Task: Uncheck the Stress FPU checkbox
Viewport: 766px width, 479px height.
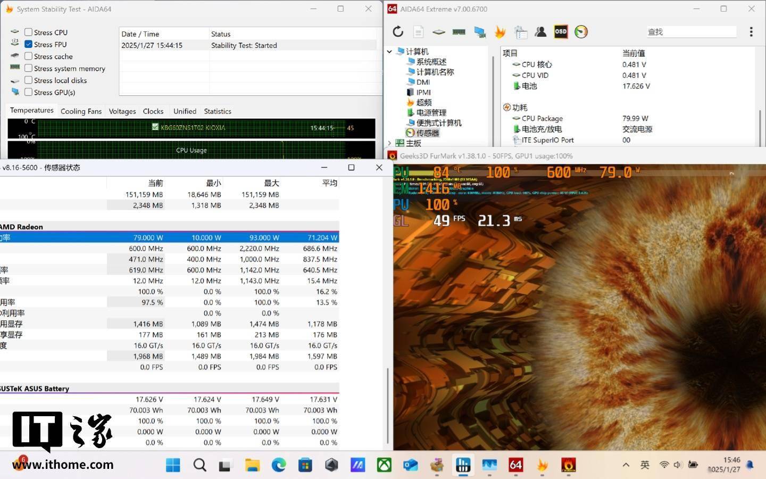Action: coord(29,45)
